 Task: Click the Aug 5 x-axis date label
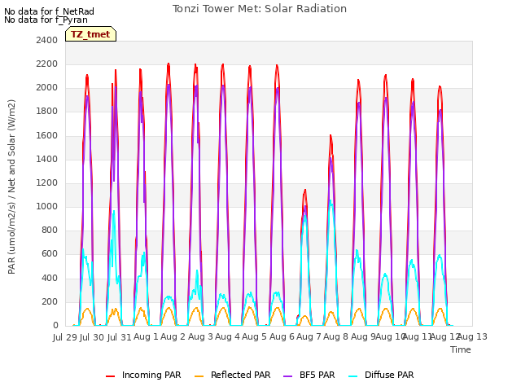coord(255,336)
